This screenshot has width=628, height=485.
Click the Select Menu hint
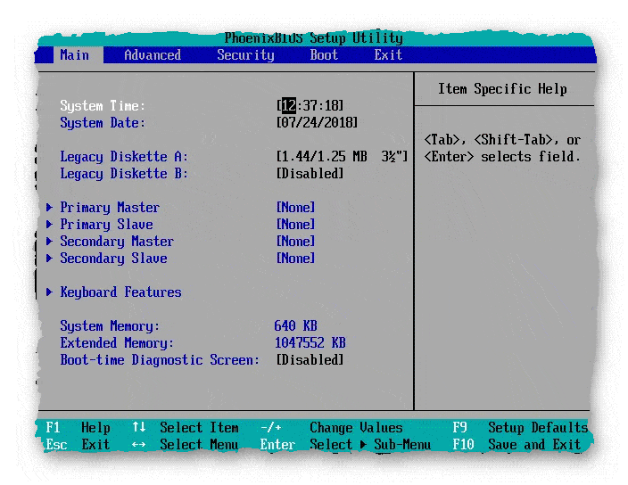point(200,445)
